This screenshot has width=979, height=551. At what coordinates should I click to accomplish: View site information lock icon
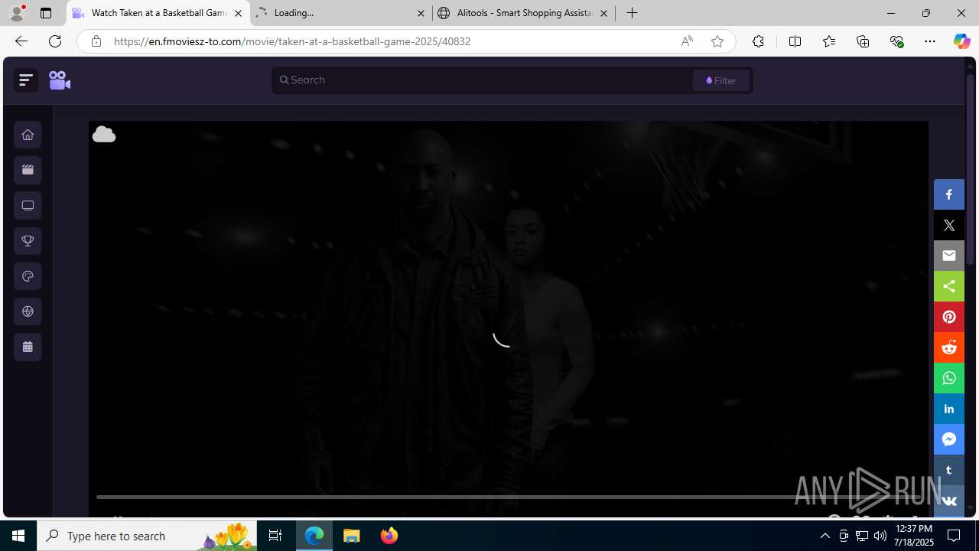pyautogui.click(x=96, y=41)
